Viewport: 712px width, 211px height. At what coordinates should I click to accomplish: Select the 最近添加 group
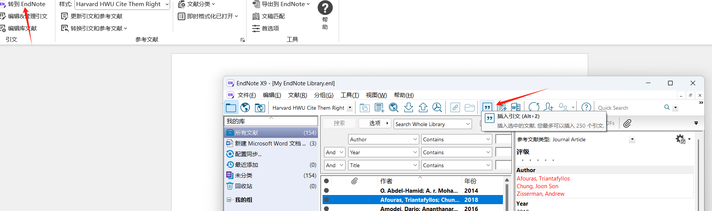[x=271, y=165]
